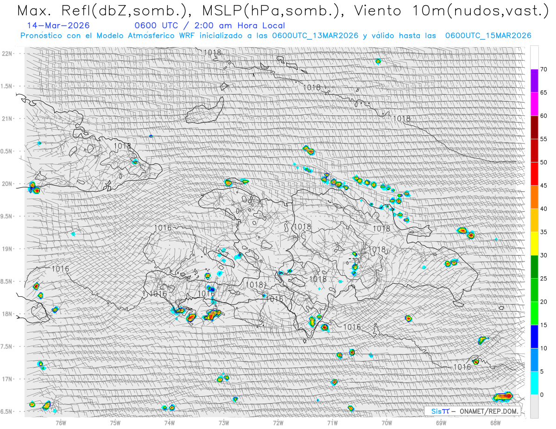Click the dark green 25-30 dBZ band
The image size is (556, 429).
[x=534, y=267]
